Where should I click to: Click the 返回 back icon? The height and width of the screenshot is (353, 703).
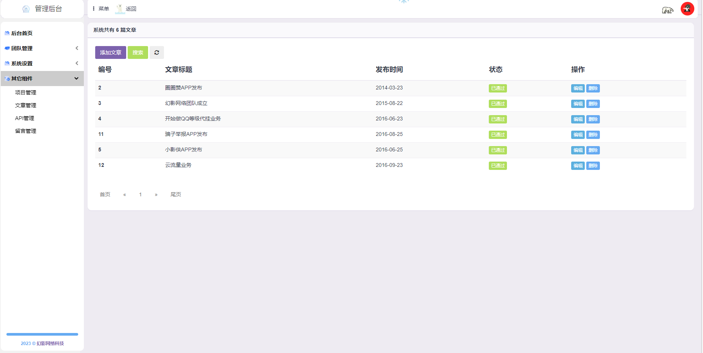[120, 9]
